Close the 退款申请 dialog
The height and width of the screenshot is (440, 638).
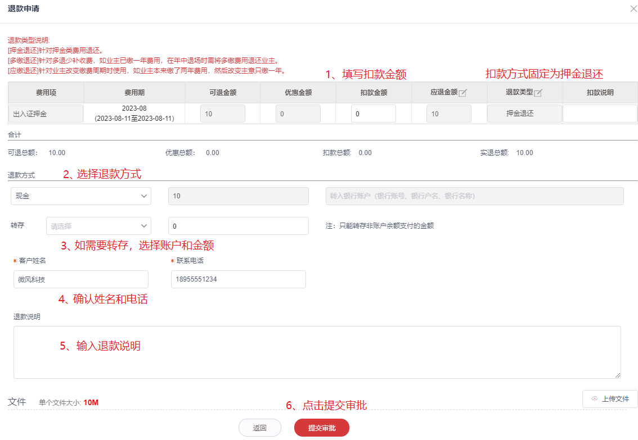[x=633, y=8]
